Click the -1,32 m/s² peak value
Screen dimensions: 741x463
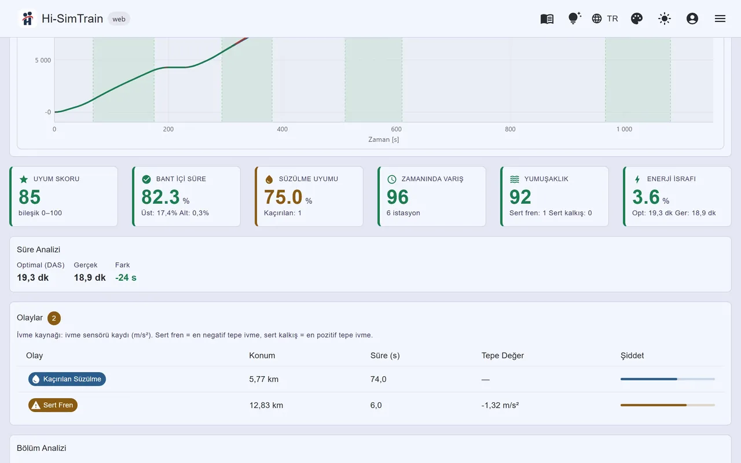pyautogui.click(x=500, y=405)
